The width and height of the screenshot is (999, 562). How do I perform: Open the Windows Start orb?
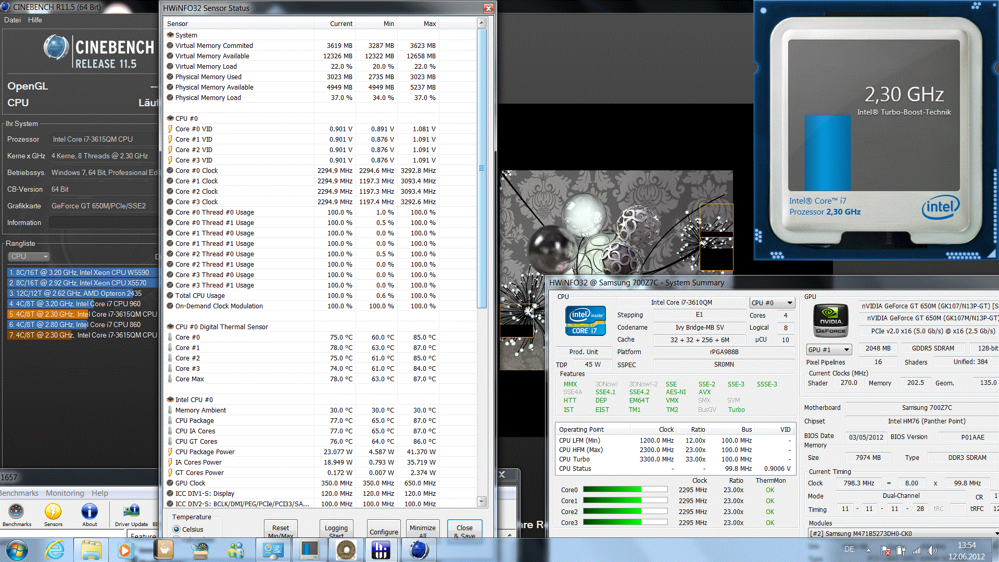17,550
